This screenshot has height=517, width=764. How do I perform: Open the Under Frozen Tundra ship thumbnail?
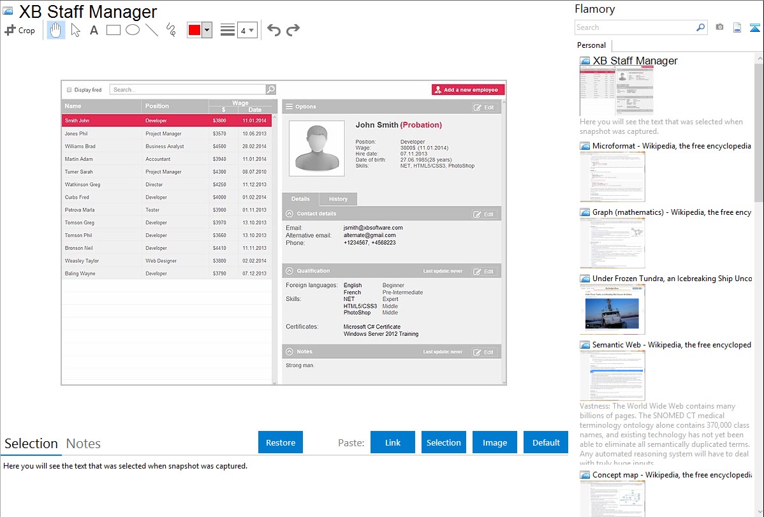(612, 309)
